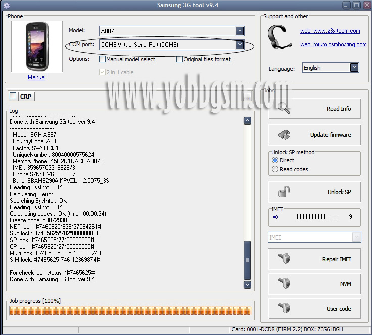The width and height of the screenshot is (372, 335).
Task: Click the Update firmware arrow icon
Action: (284, 135)
